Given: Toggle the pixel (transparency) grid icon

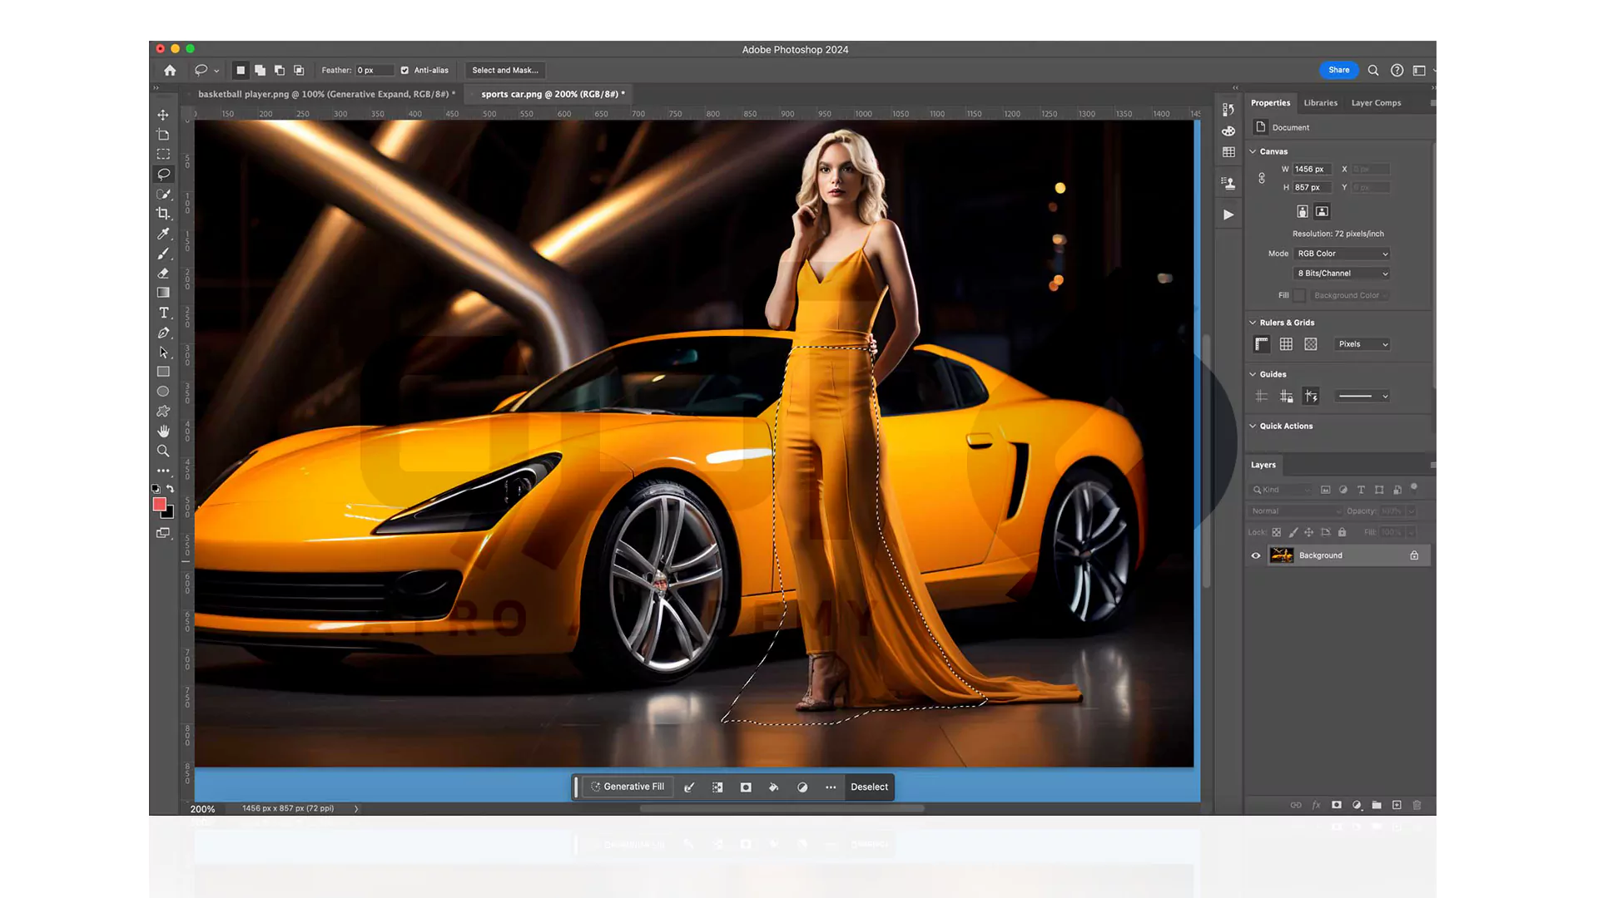Looking at the screenshot, I should pyautogui.click(x=1311, y=344).
